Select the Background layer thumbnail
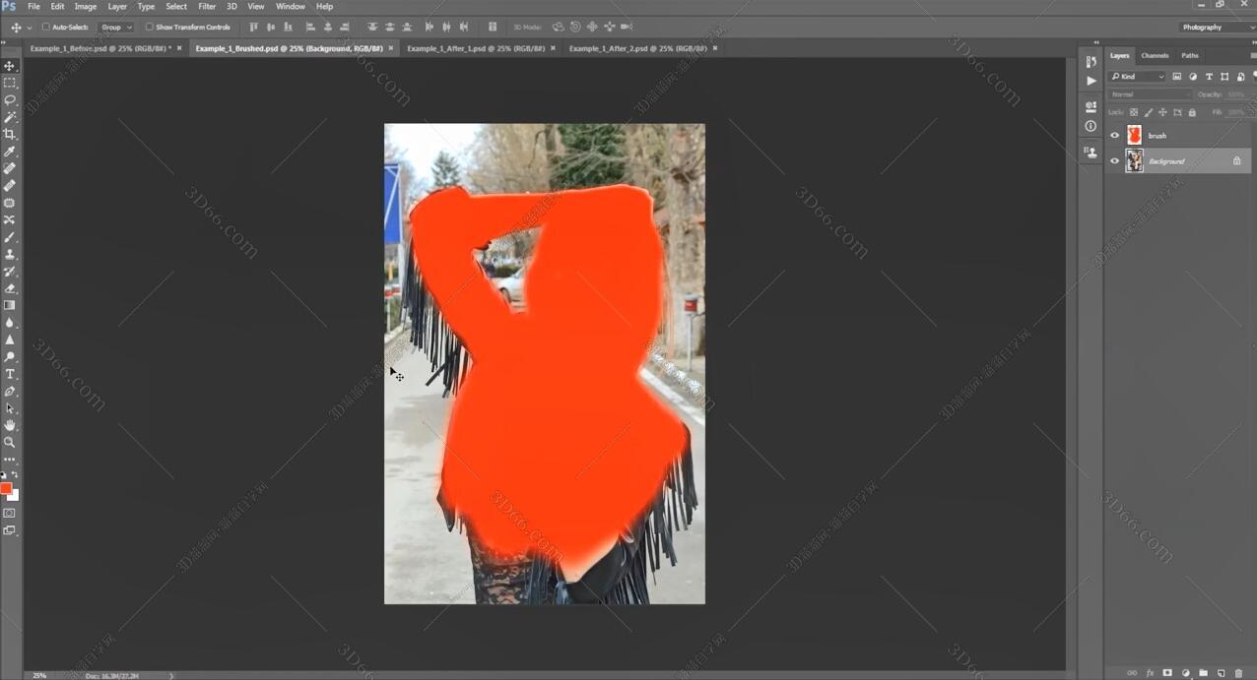 pyautogui.click(x=1135, y=161)
